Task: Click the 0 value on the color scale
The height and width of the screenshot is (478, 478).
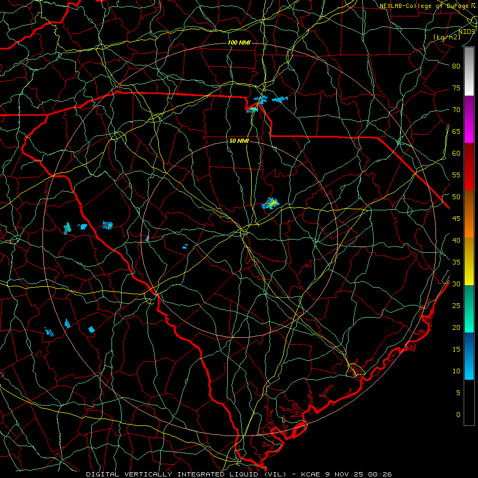Action: click(458, 415)
